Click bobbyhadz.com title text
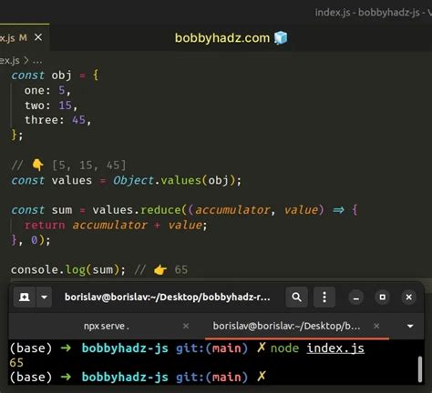 coord(222,38)
